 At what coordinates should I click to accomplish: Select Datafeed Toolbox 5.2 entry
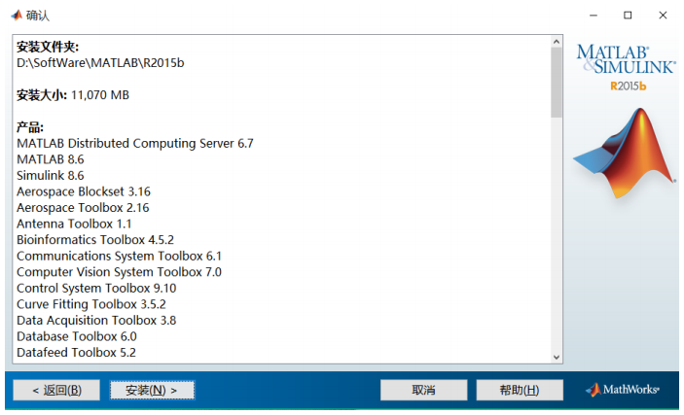[76, 352]
